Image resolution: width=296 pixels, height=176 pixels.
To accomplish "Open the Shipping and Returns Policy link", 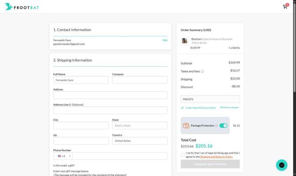I will [216, 157].
